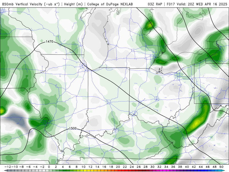Click the 20 value on the color scale
The height and width of the screenshot is (172, 229).
(x=118, y=167)
